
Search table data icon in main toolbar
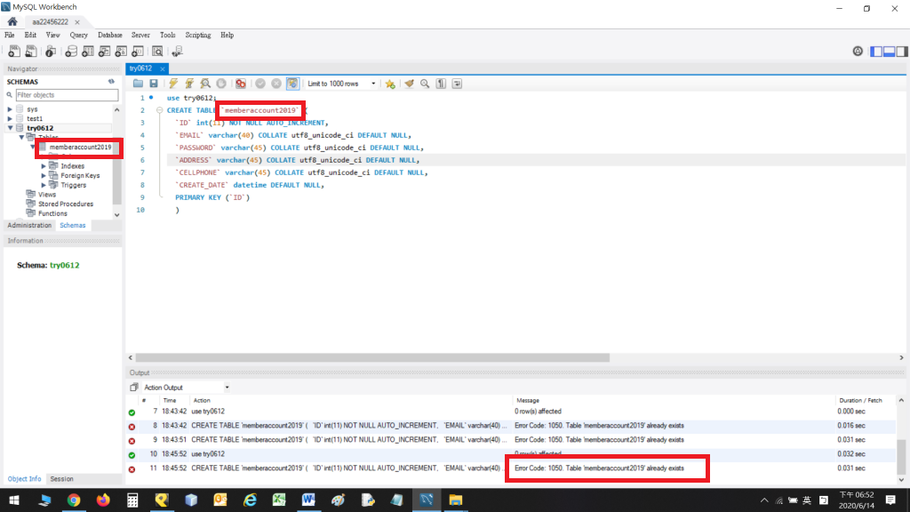tap(157, 52)
